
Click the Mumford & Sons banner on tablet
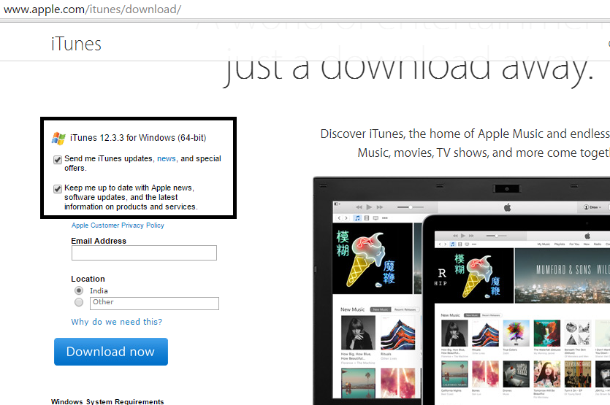(562, 275)
